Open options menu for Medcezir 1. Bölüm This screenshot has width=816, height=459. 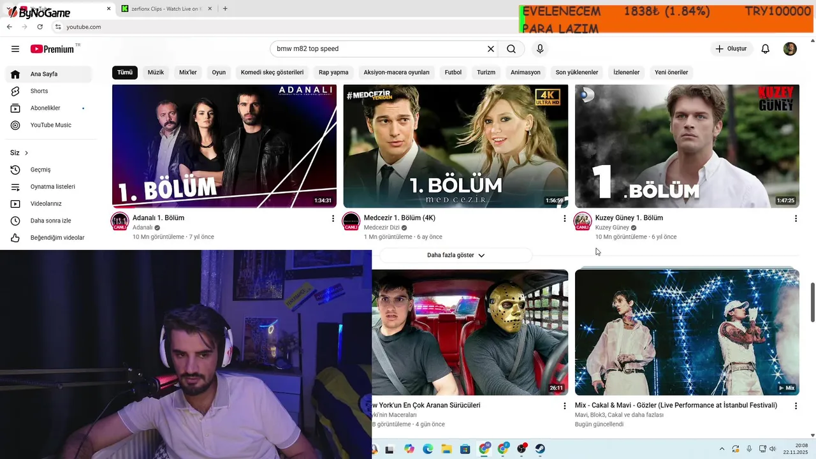[564, 219]
